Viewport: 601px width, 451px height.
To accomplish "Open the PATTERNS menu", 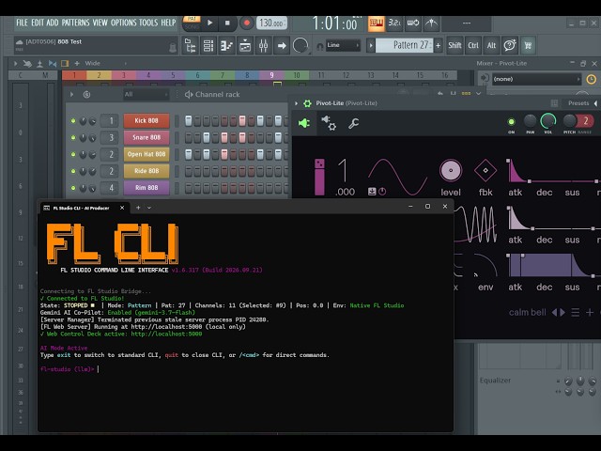I will (x=75, y=23).
